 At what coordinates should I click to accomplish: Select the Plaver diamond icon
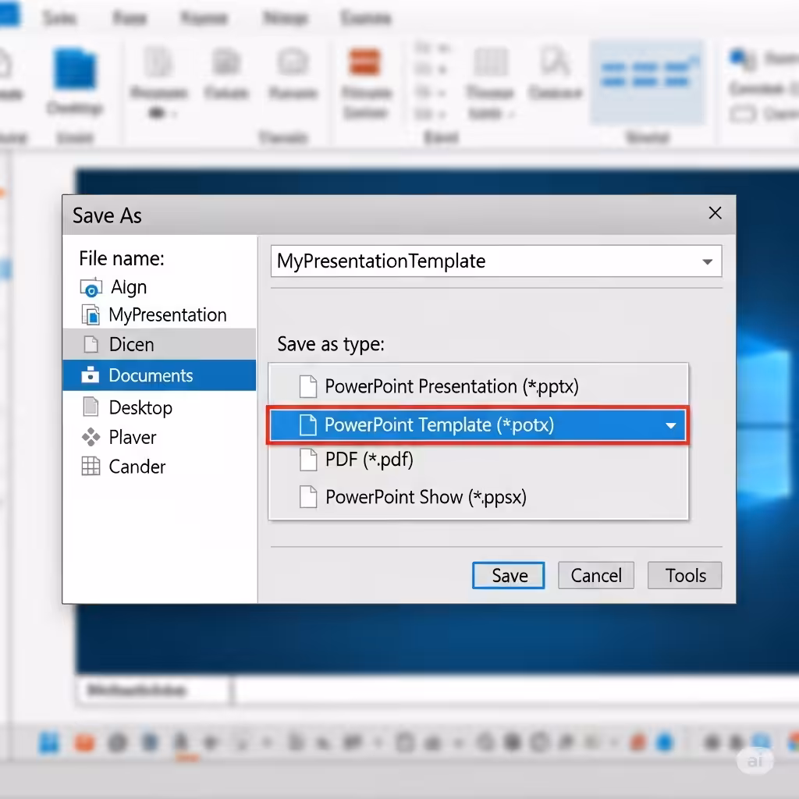(x=91, y=437)
